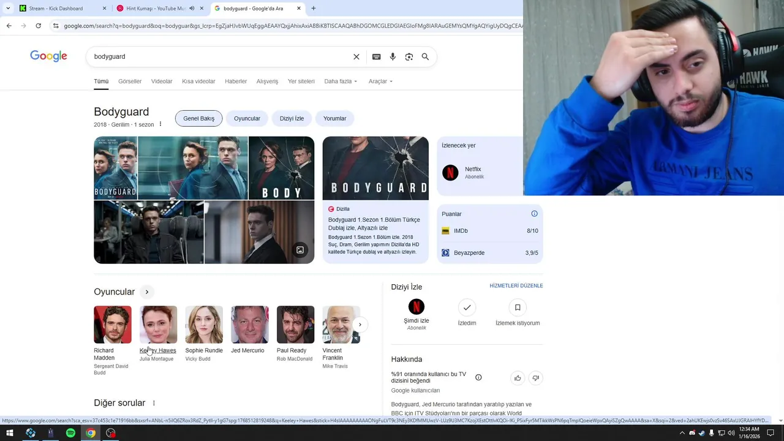Go to the Google homepage logo
The height and width of the screenshot is (441, 784).
click(x=48, y=56)
